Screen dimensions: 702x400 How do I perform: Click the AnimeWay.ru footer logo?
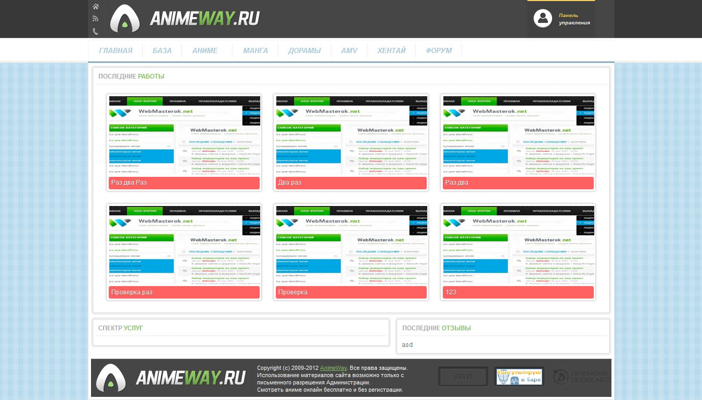[x=171, y=378]
